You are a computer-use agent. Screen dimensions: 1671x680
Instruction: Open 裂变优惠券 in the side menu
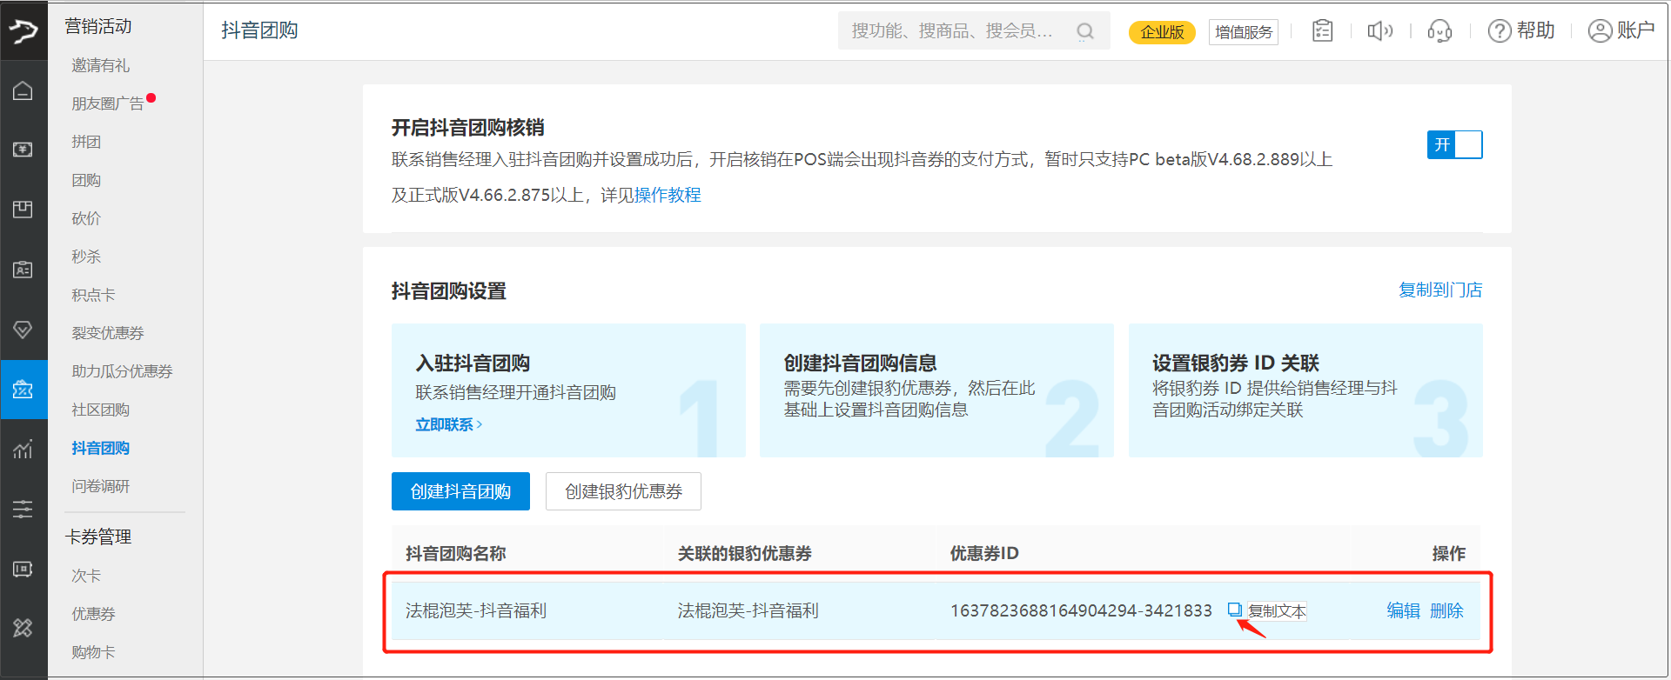[x=107, y=333]
